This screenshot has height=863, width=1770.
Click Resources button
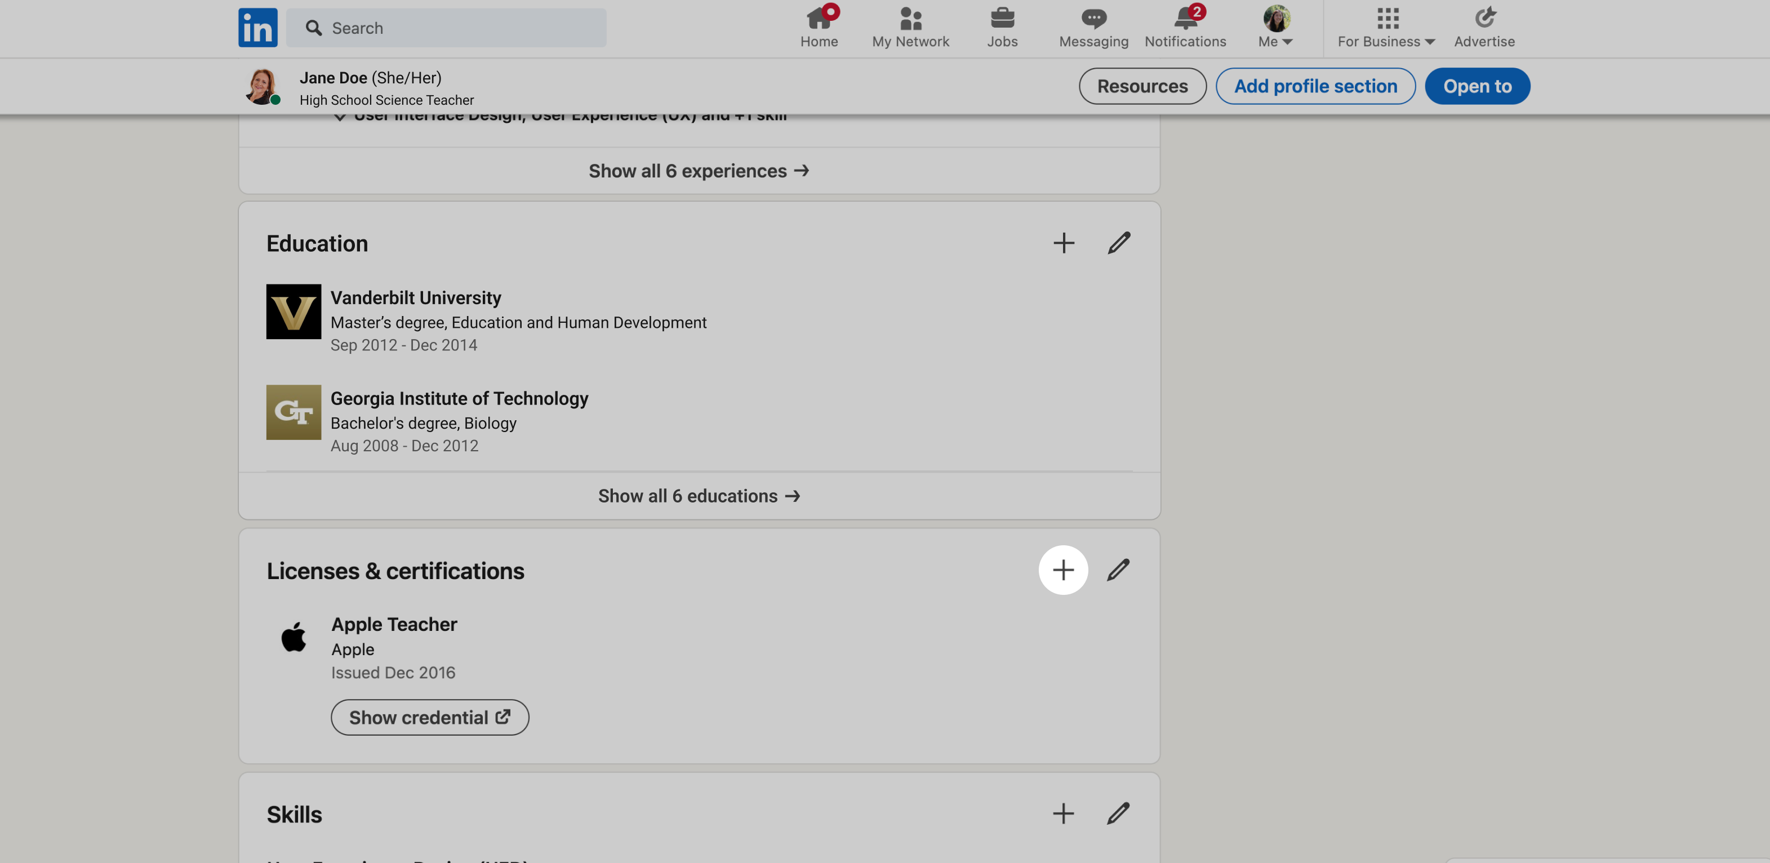point(1142,86)
